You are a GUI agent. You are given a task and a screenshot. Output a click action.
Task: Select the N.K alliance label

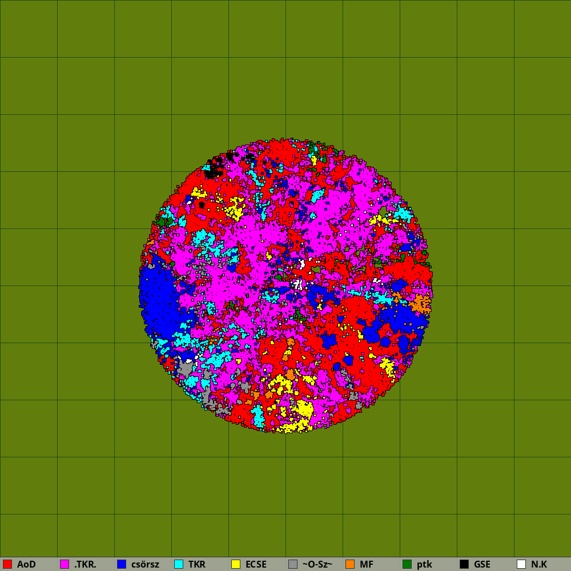point(539,564)
